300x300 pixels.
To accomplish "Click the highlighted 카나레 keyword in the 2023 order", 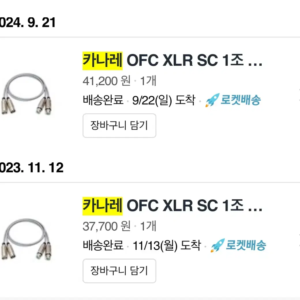I will click(102, 206).
